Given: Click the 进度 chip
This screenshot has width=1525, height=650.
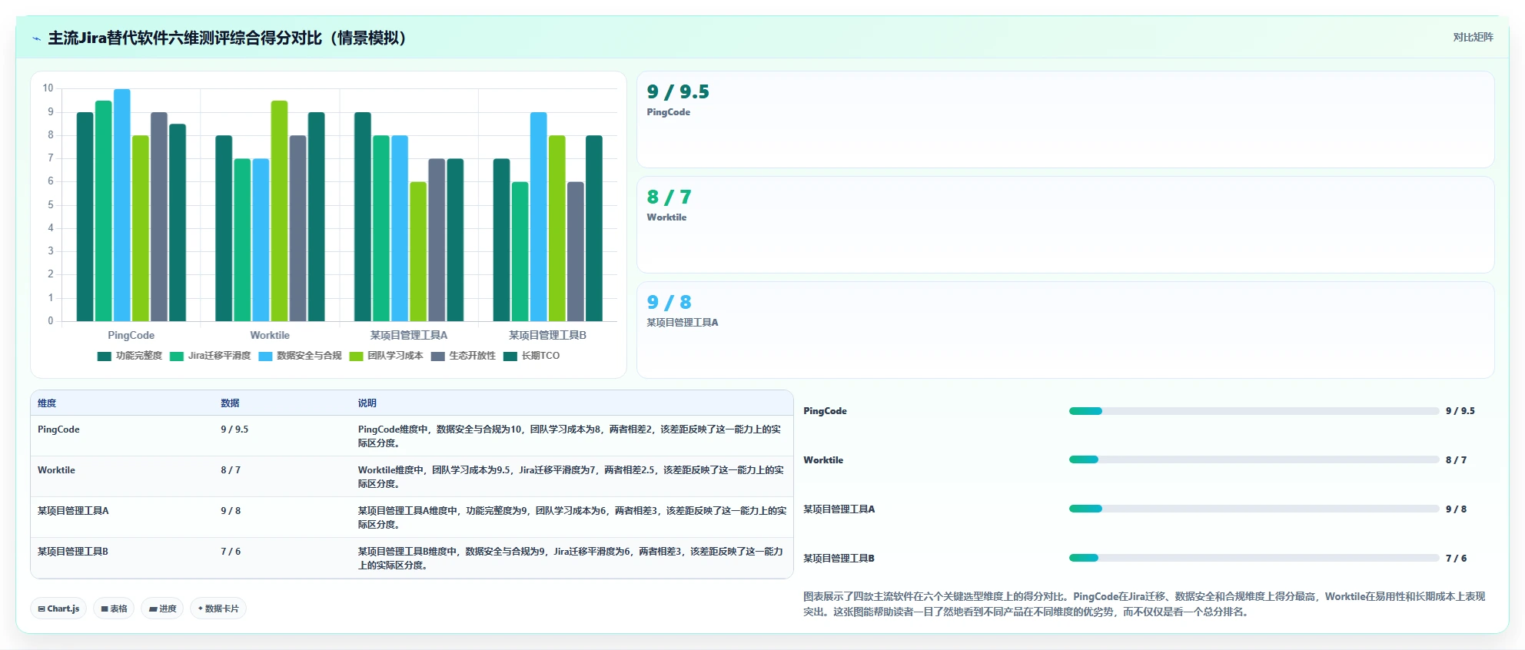Looking at the screenshot, I should (162, 609).
